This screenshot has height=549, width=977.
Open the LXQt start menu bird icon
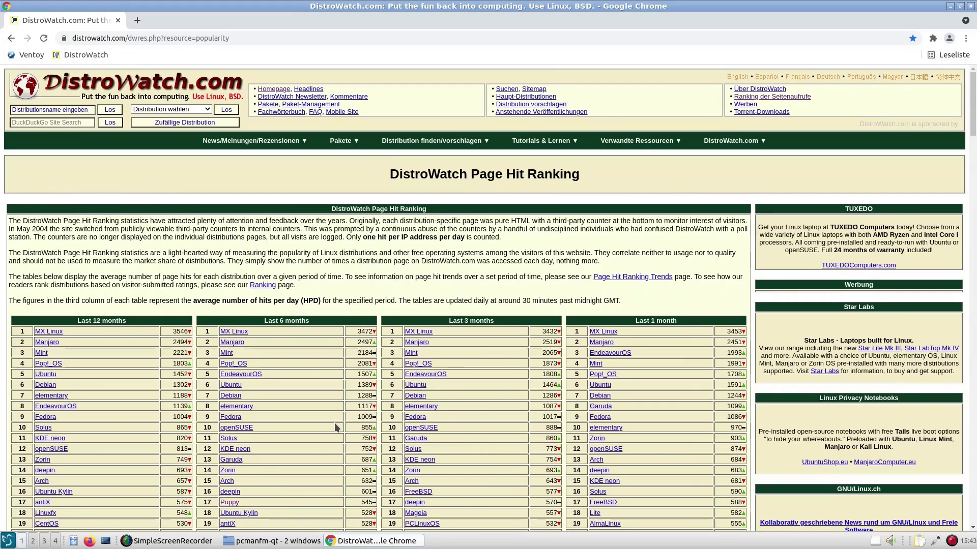[x=8, y=540]
